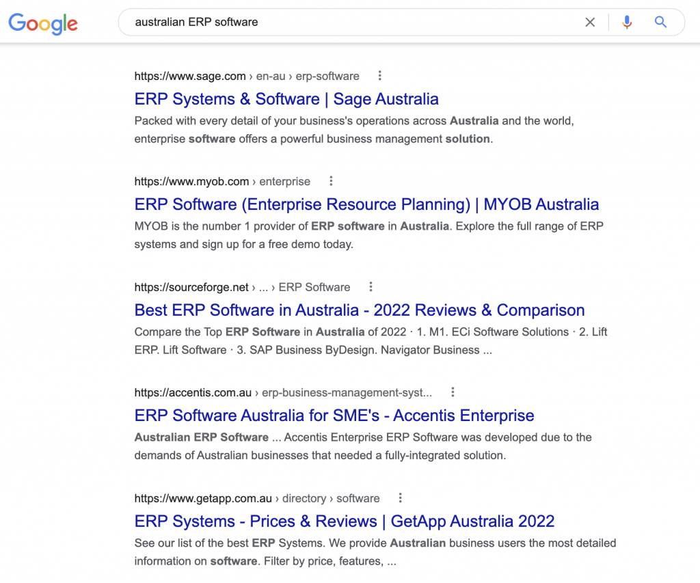Open three-dot menu for sourceforge.net result
Viewport: 700px width, 583px height.
click(371, 286)
